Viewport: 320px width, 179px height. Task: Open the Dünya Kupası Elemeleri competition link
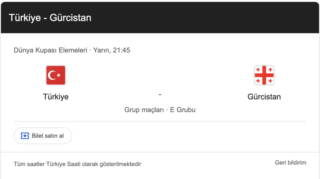(50, 50)
